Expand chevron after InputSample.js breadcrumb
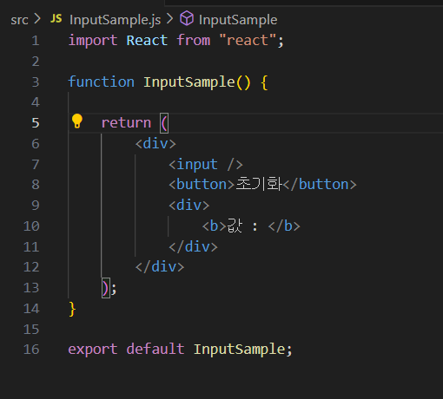Image resolution: width=443 pixels, height=399 pixels. pyautogui.click(x=170, y=19)
